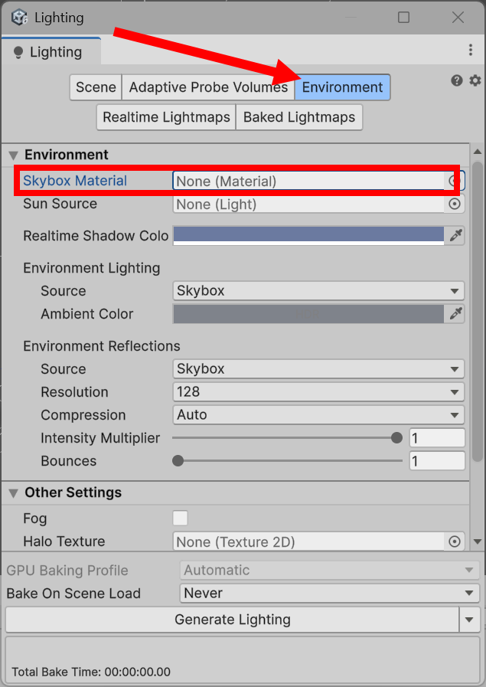Viewport: 486px width, 687px height.
Task: Click the scroll down arrow
Action: (478, 542)
